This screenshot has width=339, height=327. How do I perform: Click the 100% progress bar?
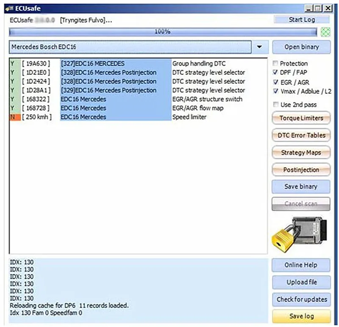click(163, 32)
